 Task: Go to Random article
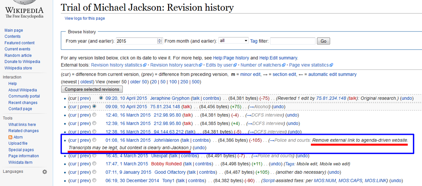coord(18,55)
